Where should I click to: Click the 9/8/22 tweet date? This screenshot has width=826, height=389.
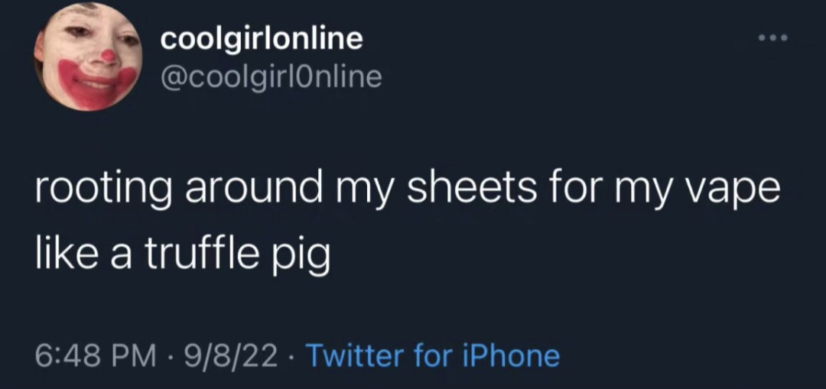[229, 355]
